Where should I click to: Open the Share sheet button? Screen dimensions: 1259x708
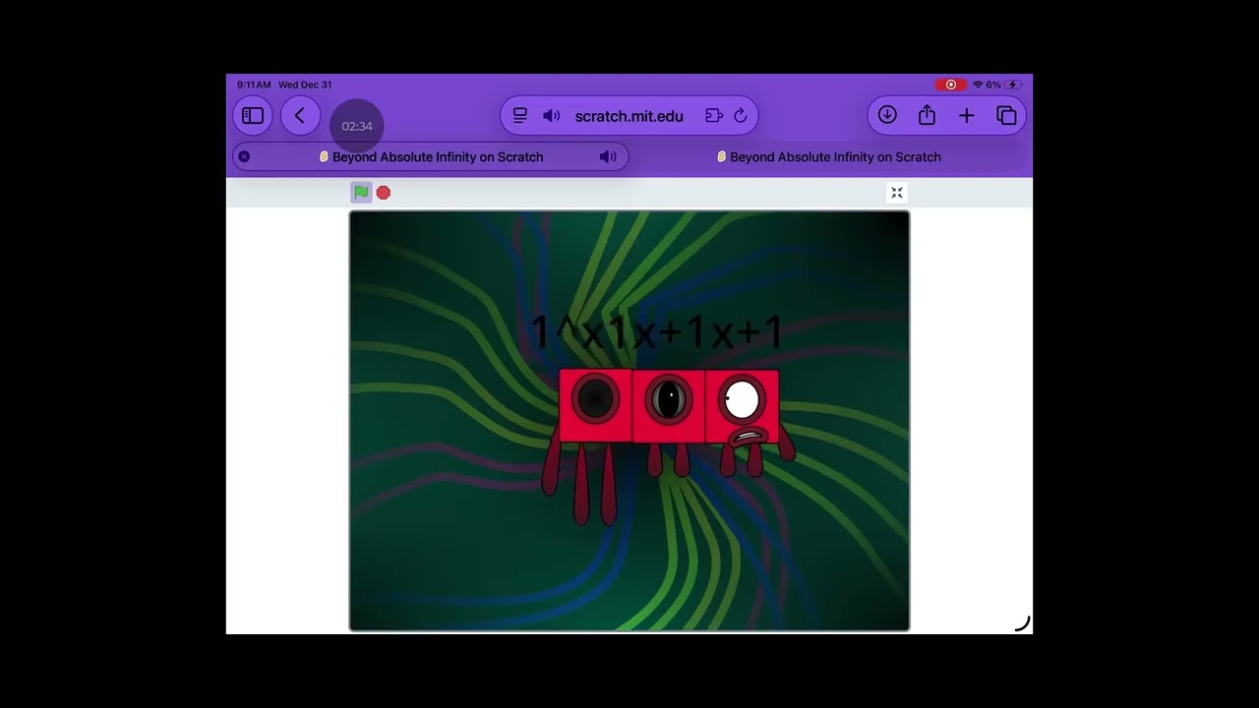tap(927, 116)
